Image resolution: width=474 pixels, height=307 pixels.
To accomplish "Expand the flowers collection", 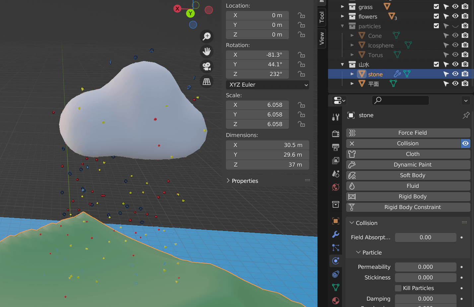I will point(343,16).
